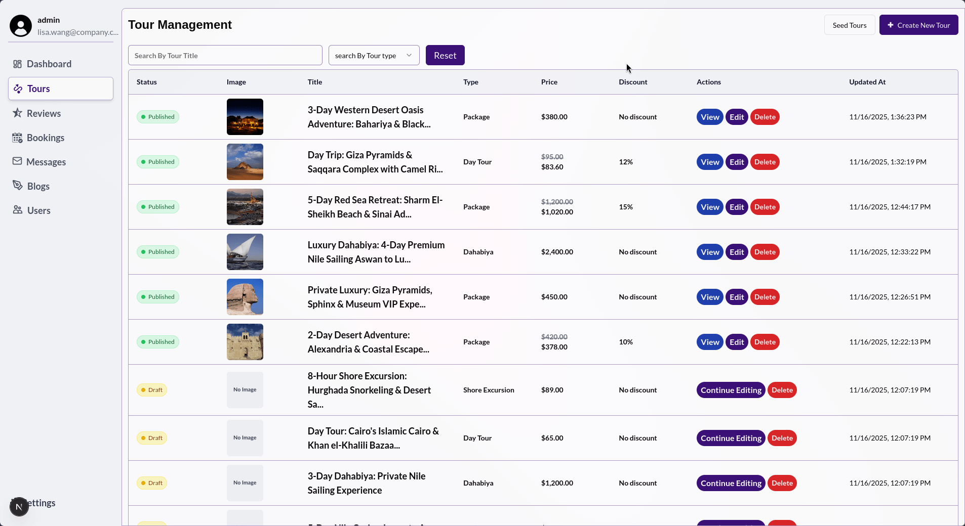Open the Sphinx thumbnail image
The width and height of the screenshot is (965, 526).
(245, 297)
